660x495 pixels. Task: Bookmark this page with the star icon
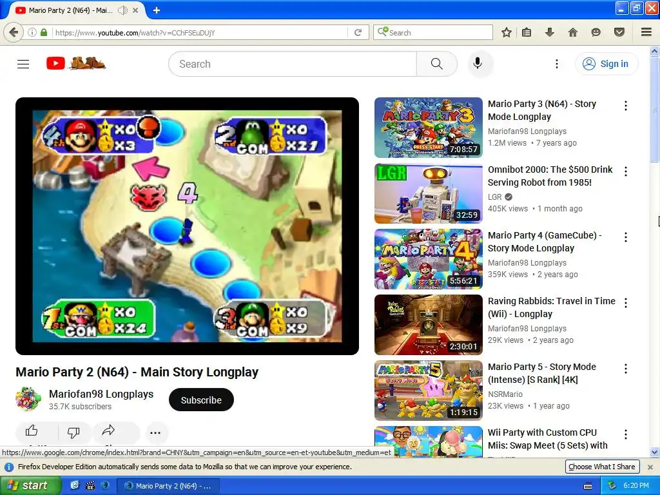[507, 32]
